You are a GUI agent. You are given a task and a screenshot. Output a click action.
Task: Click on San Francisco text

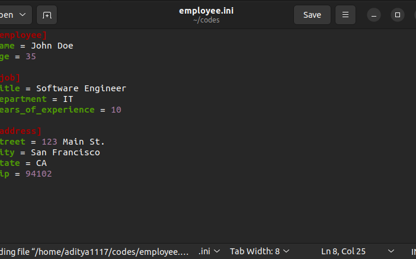(65, 152)
